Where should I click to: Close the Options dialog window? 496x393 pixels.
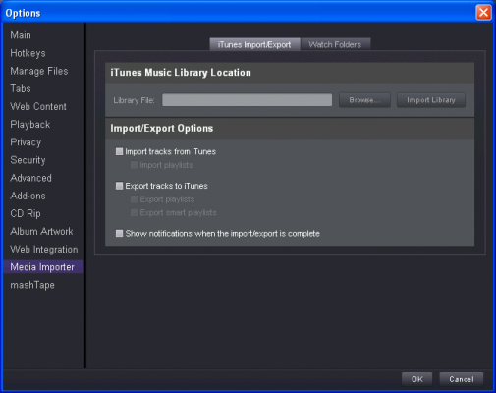[483, 13]
